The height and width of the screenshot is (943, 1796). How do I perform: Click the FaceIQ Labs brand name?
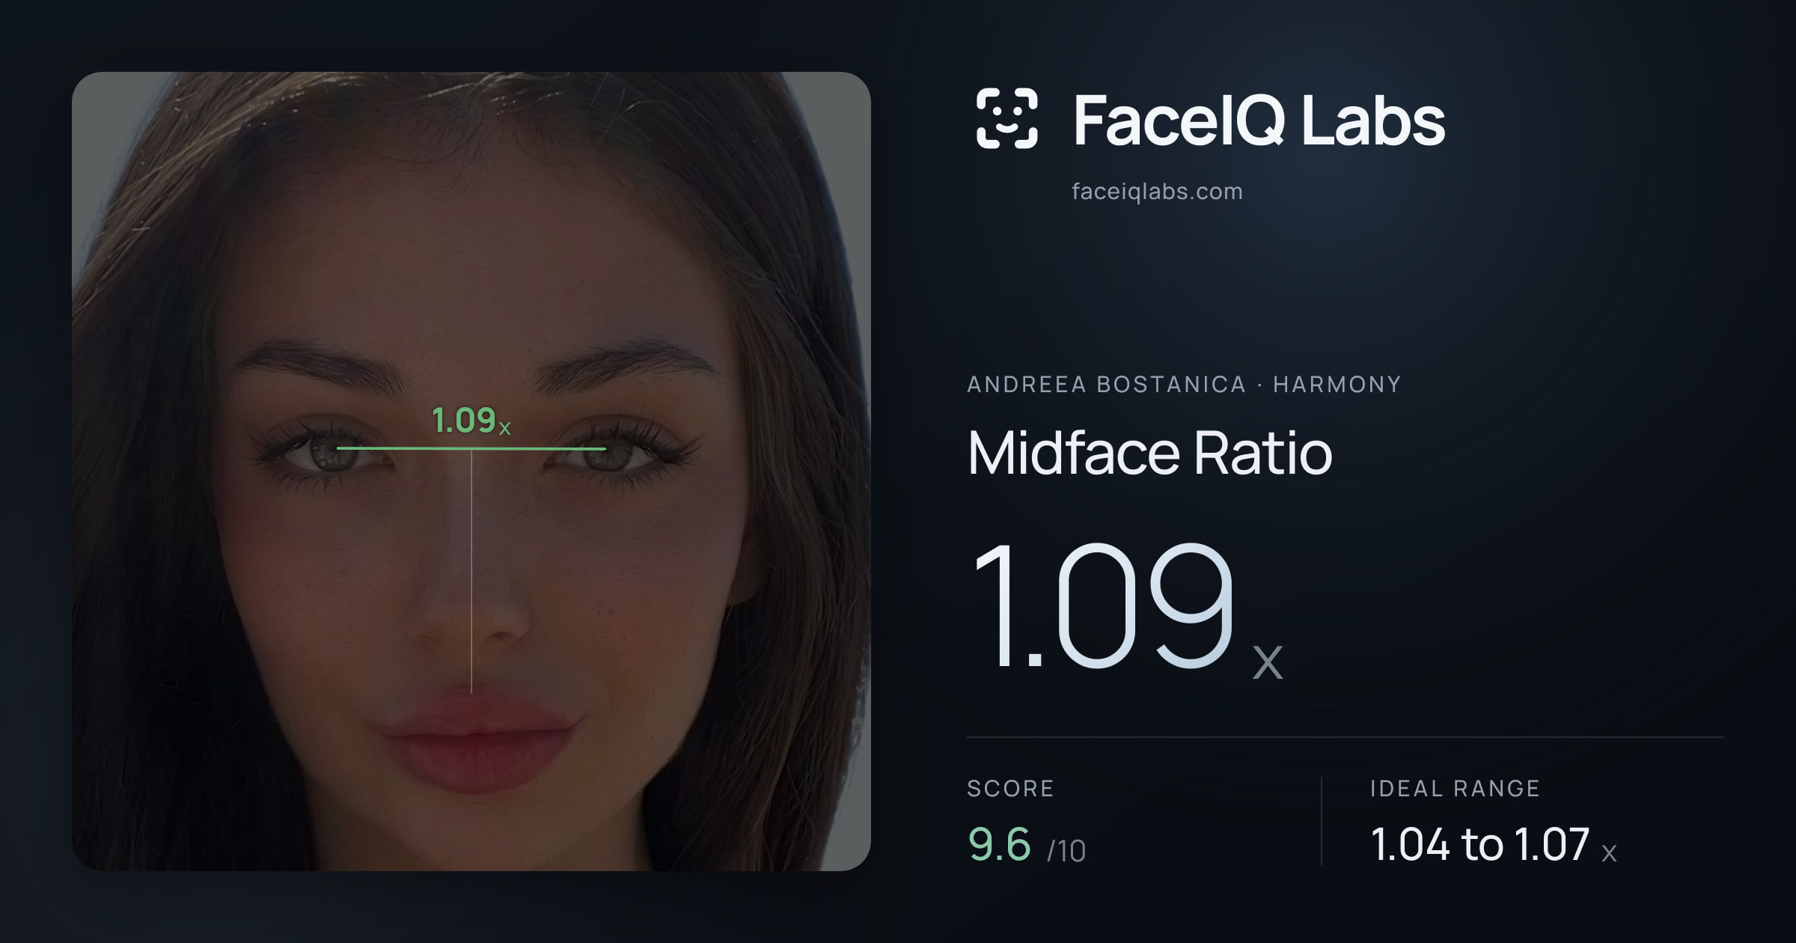click(x=1259, y=120)
